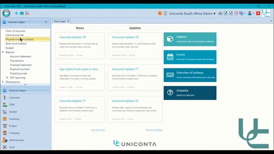Click the plus icon next to back button
Viewport: 274px width, 154px height.
click(16, 13)
